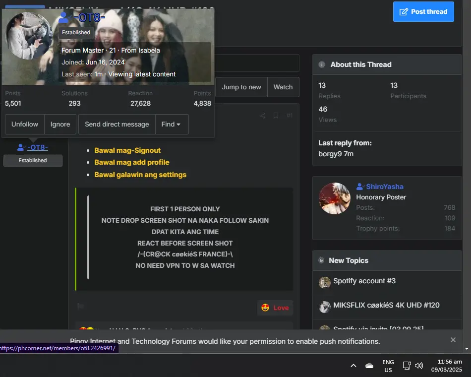This screenshot has width=471, height=377.
Task: Ignore the -OT8- member
Action: [60, 124]
